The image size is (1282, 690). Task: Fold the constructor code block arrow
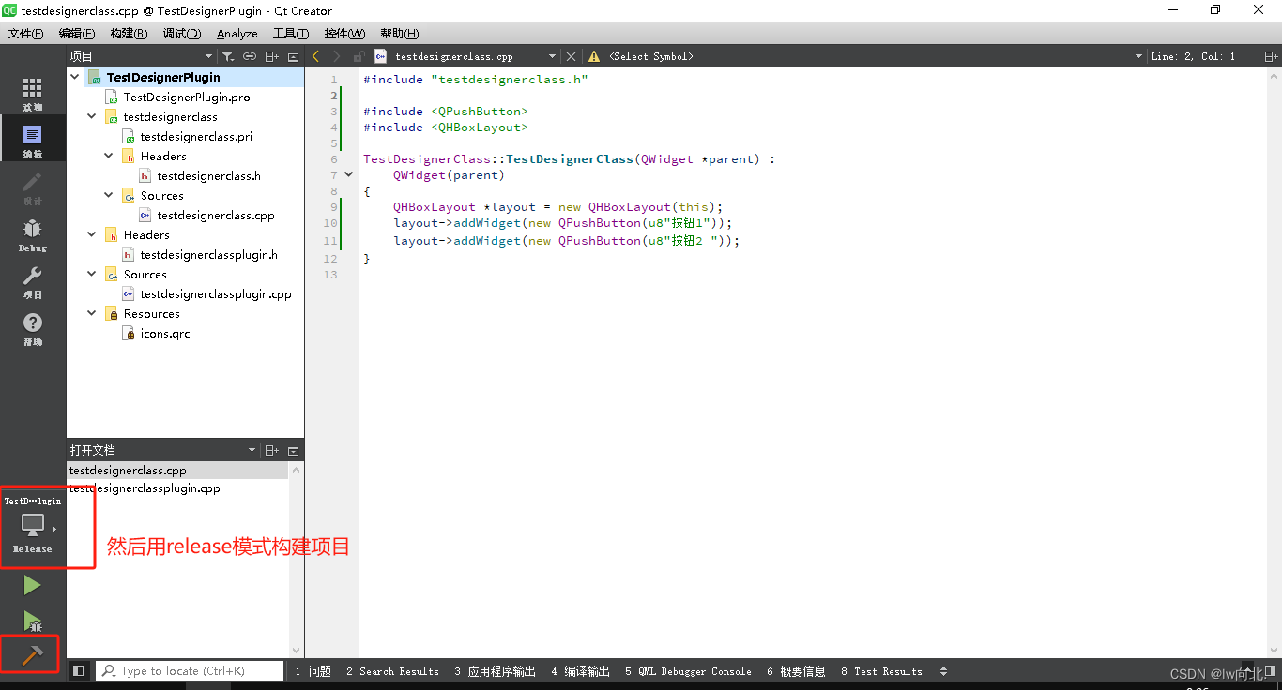(x=349, y=174)
